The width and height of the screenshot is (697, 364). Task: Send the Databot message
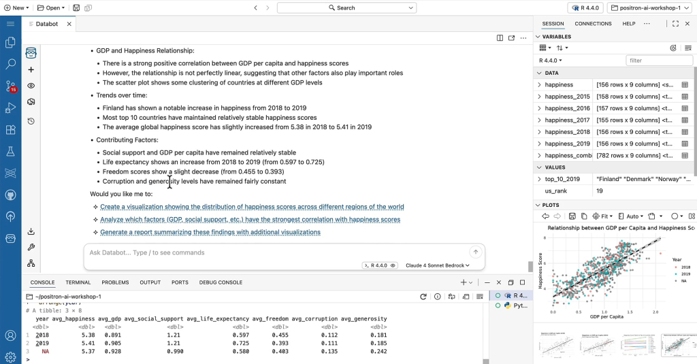tap(476, 252)
